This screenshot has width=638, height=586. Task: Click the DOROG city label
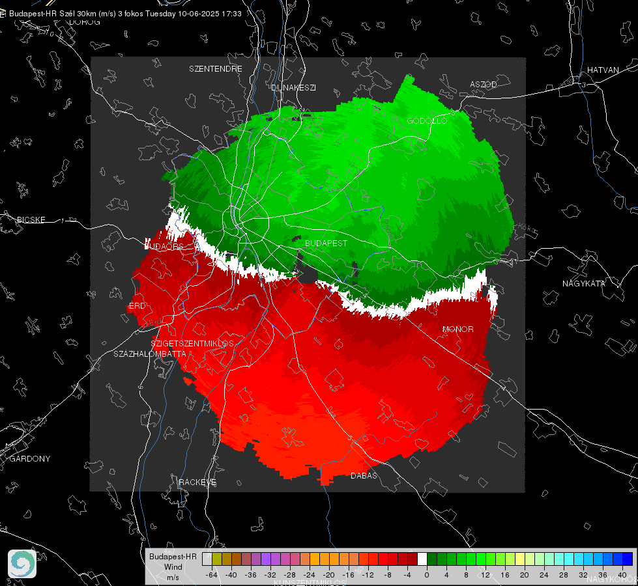(85, 22)
